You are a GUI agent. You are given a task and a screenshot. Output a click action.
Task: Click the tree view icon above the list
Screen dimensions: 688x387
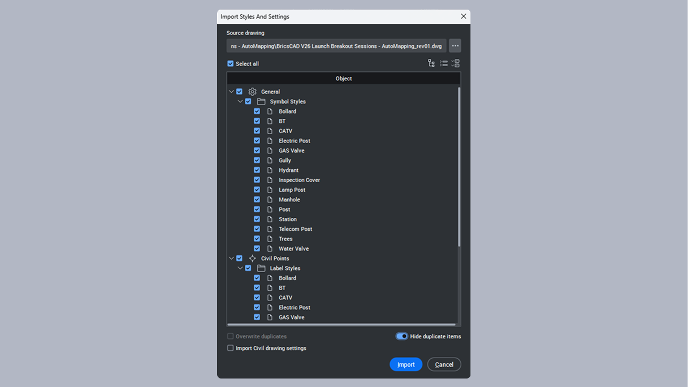tap(431, 63)
